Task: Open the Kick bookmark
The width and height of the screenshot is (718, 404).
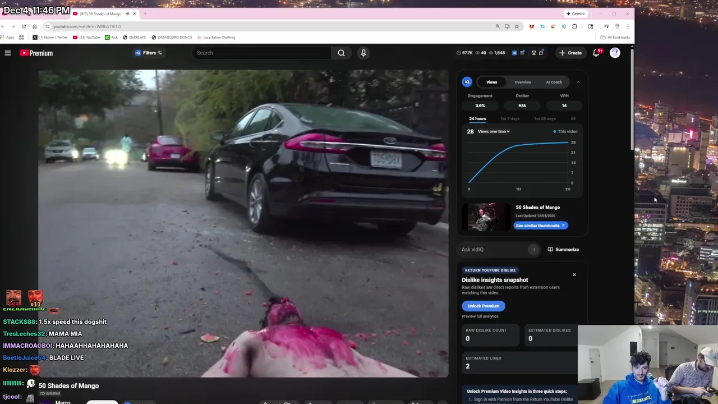Action: [x=111, y=38]
